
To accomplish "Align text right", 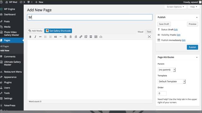I will click(76, 37).
